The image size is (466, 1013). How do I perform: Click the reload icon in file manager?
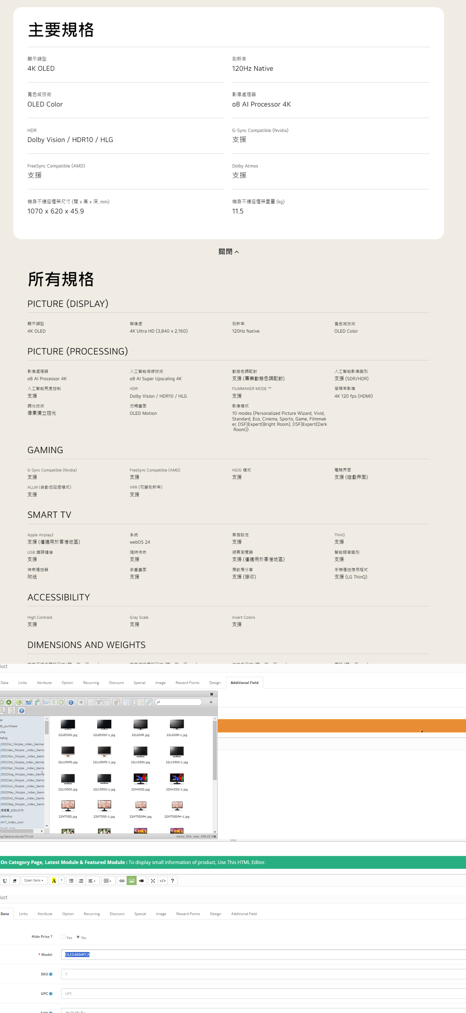pyautogui.click(x=18, y=702)
